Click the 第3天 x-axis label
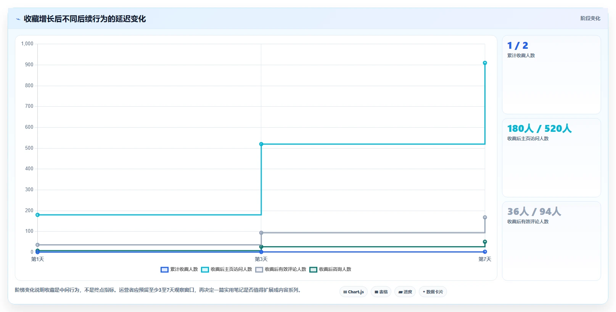This screenshot has width=616, height=312. click(261, 259)
